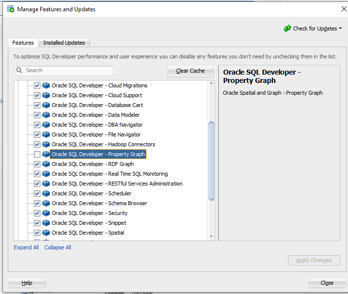Click the Property Graph feature icon

[x=46, y=154]
